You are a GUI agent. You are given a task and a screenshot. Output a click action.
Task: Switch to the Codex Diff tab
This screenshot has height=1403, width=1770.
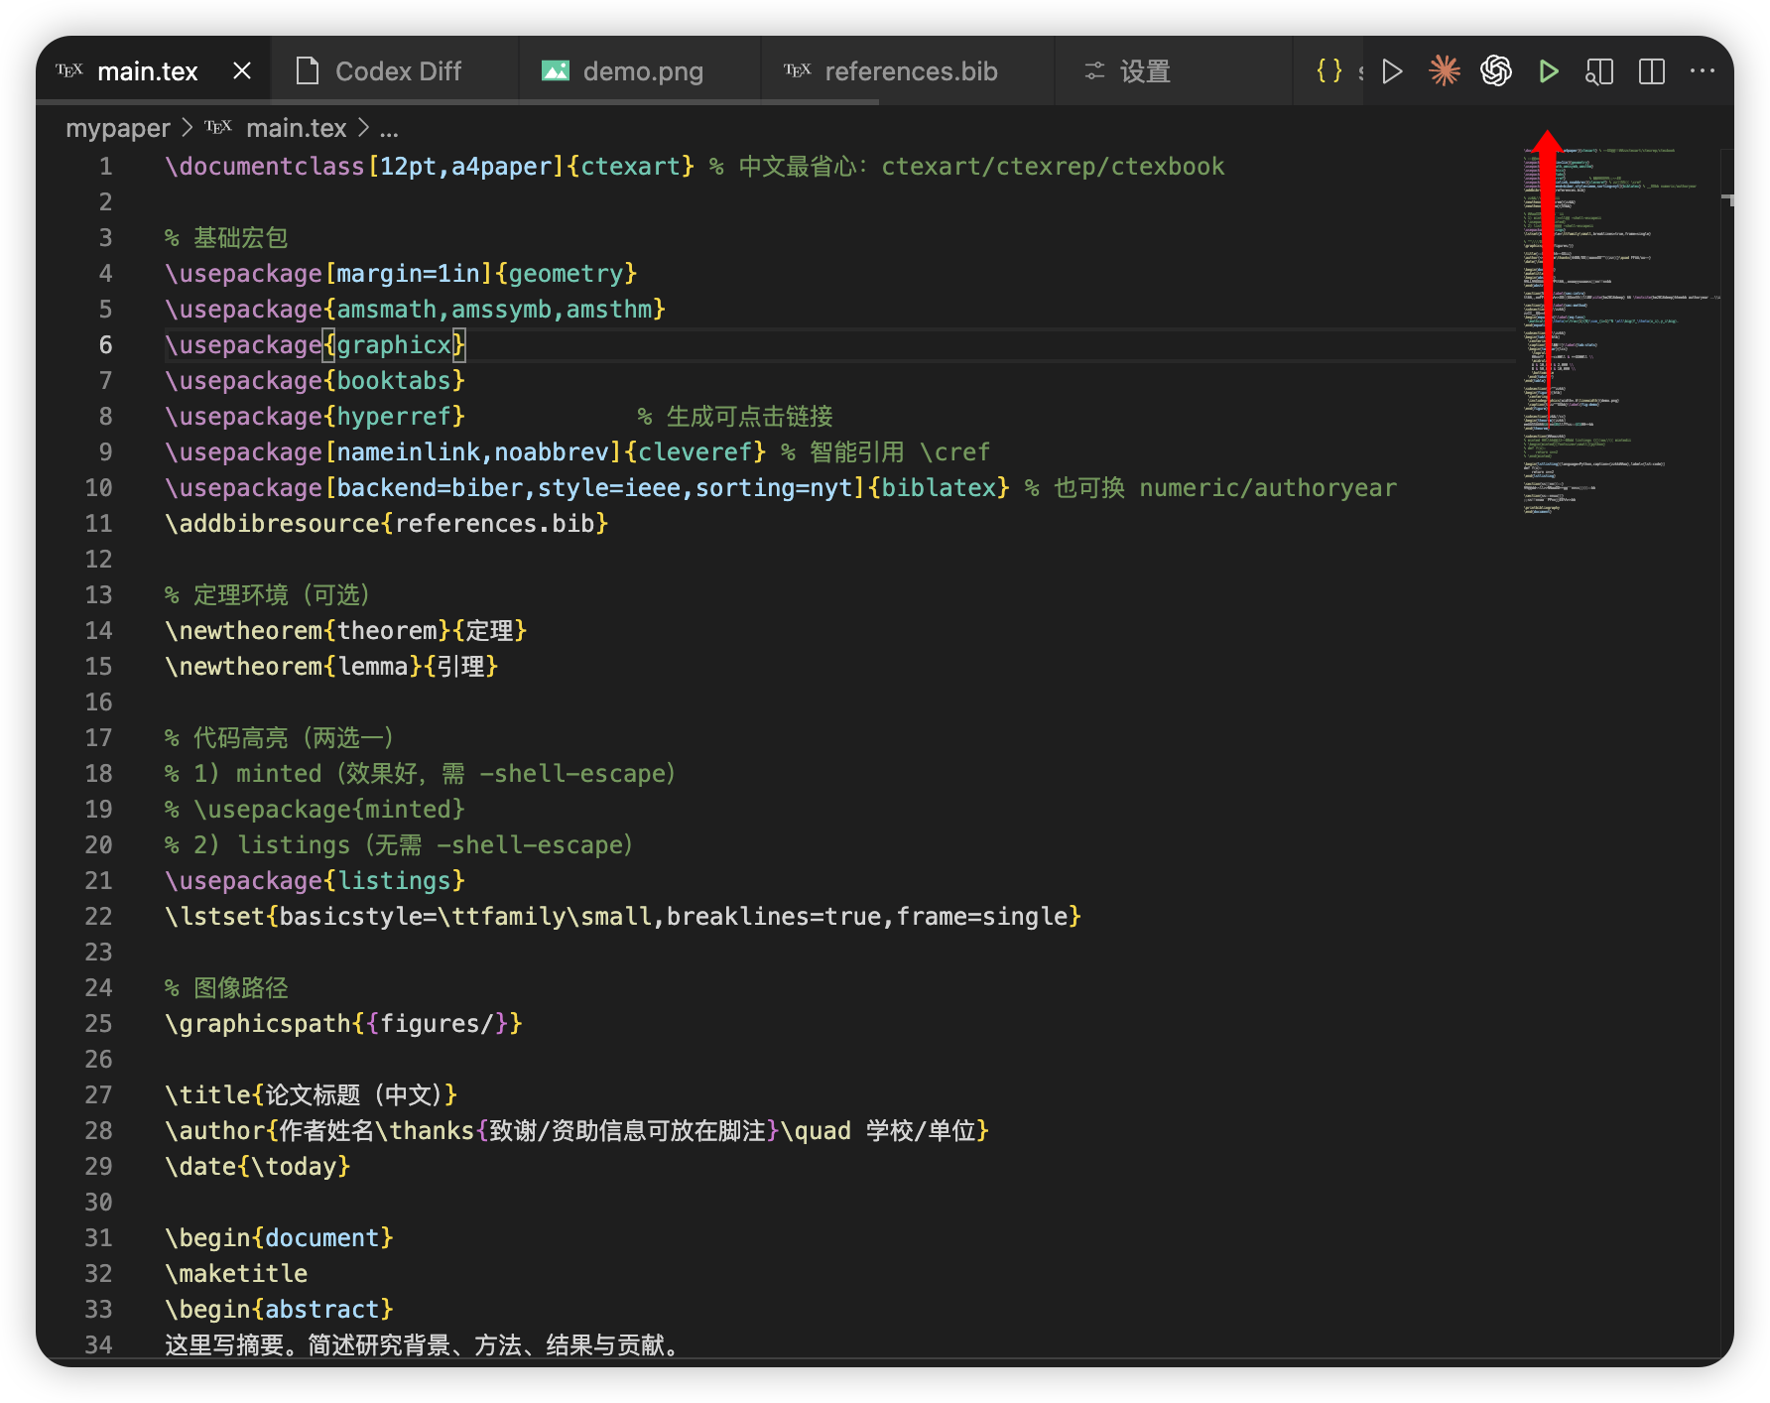point(397,71)
